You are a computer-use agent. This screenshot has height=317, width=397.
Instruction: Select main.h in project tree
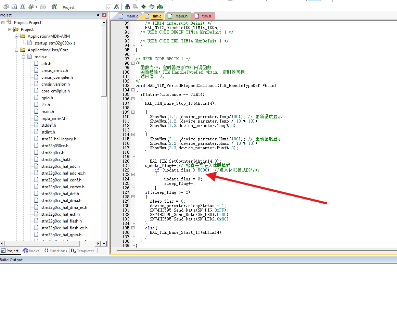[x=48, y=111]
